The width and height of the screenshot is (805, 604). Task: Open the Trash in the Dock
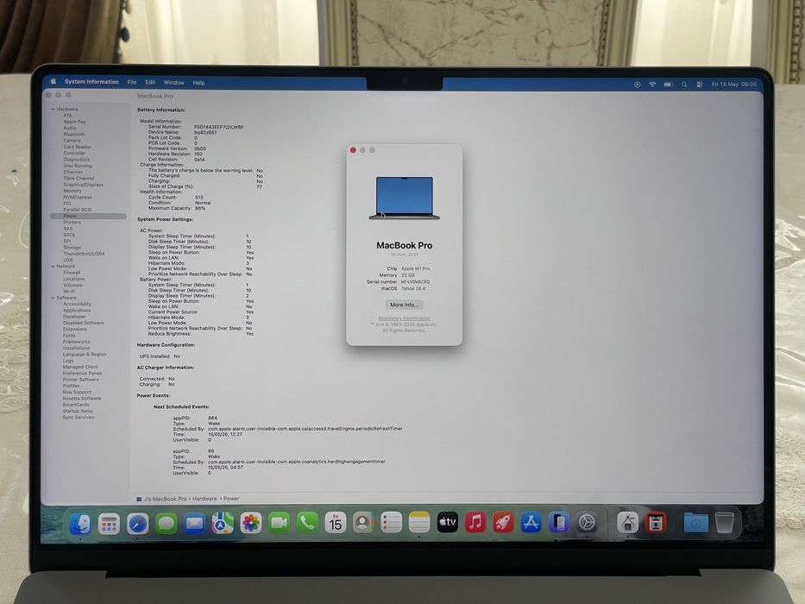(724, 523)
